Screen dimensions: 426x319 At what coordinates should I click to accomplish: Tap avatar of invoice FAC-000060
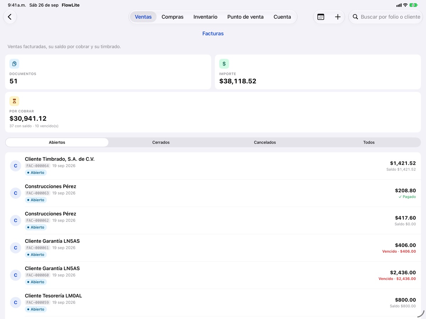pyautogui.click(x=16, y=275)
